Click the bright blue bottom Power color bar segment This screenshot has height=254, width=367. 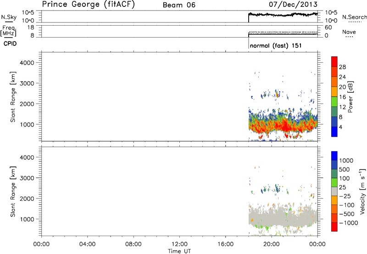[x=334, y=132]
